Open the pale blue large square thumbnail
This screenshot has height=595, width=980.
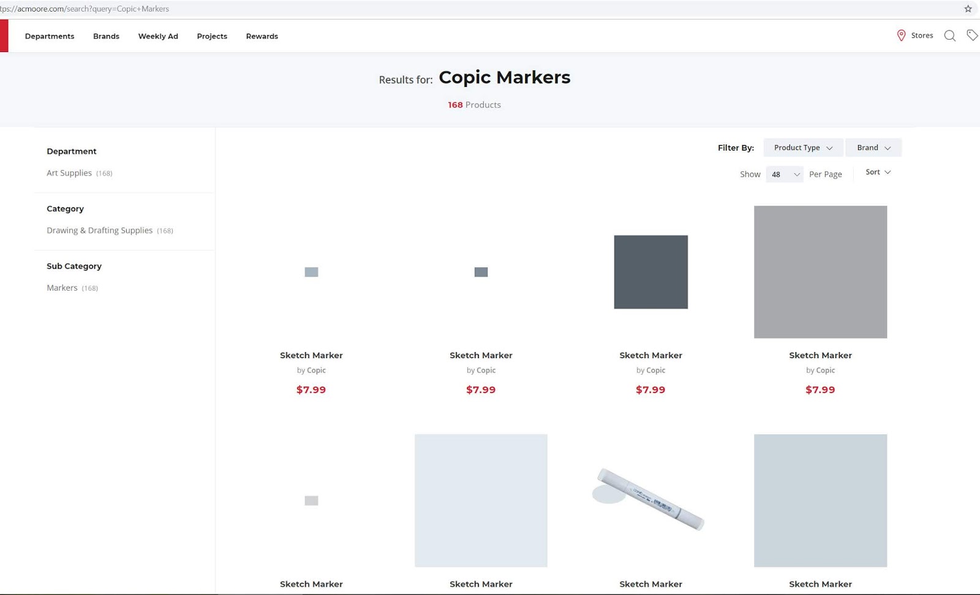pyautogui.click(x=481, y=501)
